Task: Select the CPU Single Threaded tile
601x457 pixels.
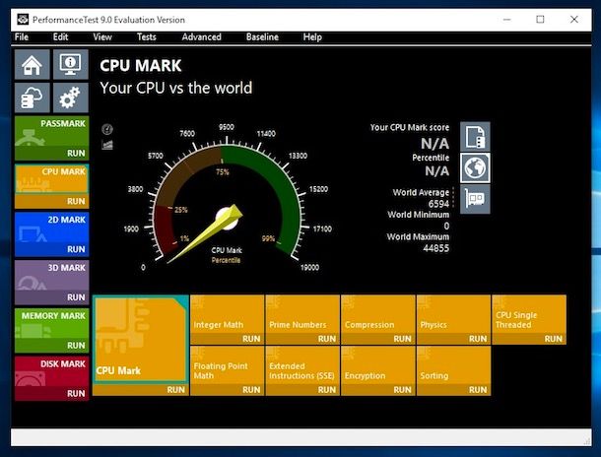Action: pos(529,314)
